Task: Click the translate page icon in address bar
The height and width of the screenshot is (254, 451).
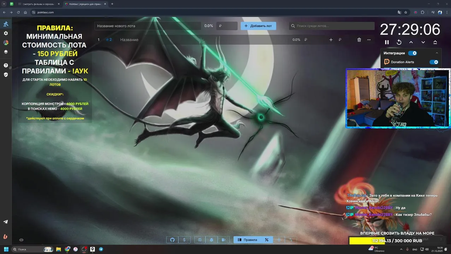Action: pos(399,12)
